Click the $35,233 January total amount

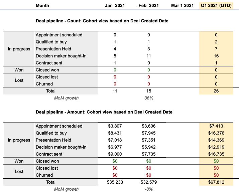point(115,182)
